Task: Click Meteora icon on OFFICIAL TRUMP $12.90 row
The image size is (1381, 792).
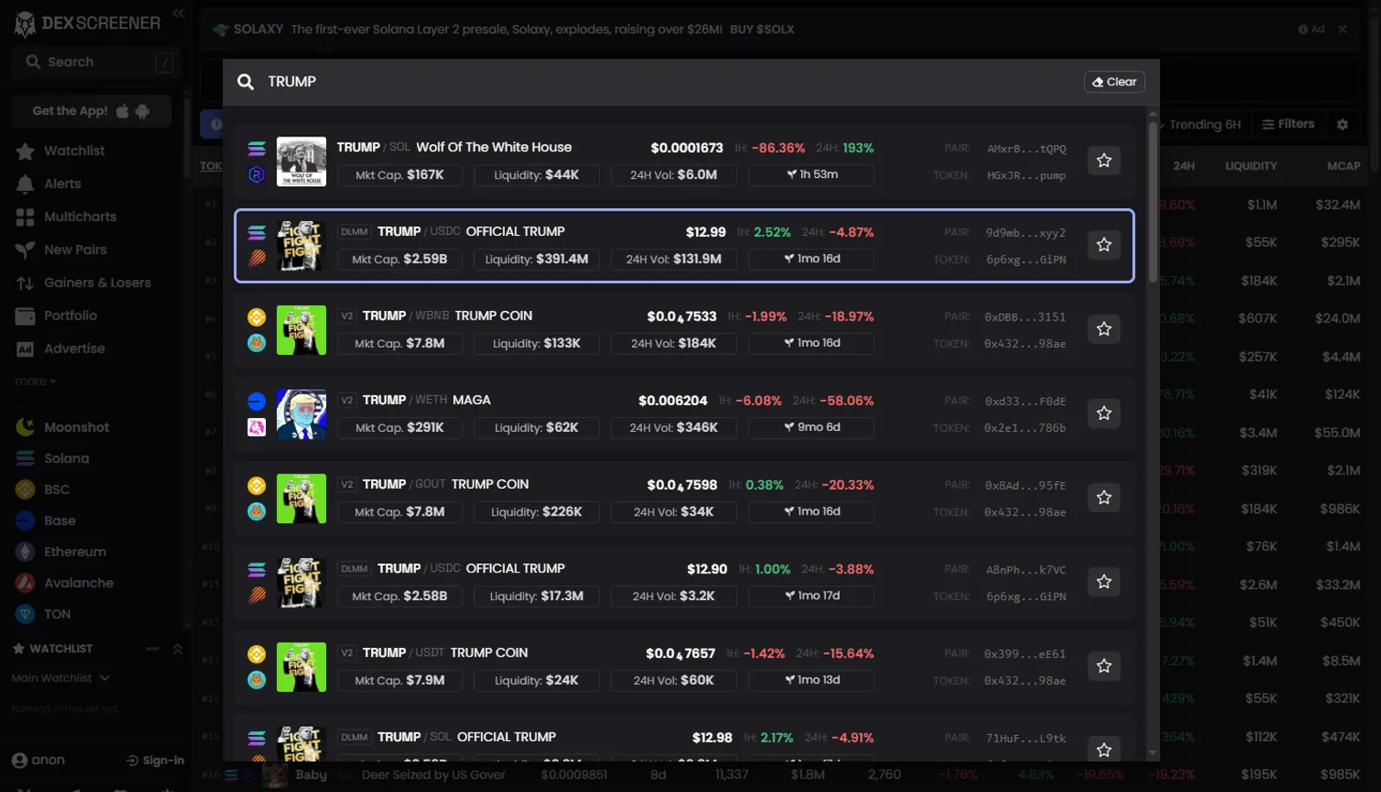Action: (256, 596)
